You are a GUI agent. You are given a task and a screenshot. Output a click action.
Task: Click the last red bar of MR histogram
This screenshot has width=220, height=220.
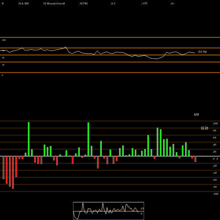click(195, 159)
